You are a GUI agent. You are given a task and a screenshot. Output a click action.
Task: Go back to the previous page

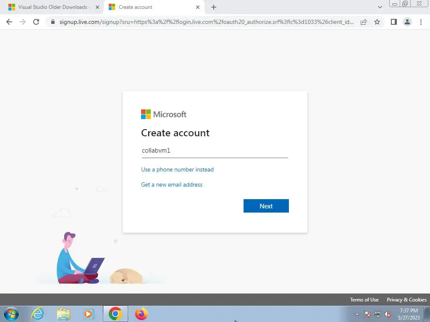(x=9, y=22)
